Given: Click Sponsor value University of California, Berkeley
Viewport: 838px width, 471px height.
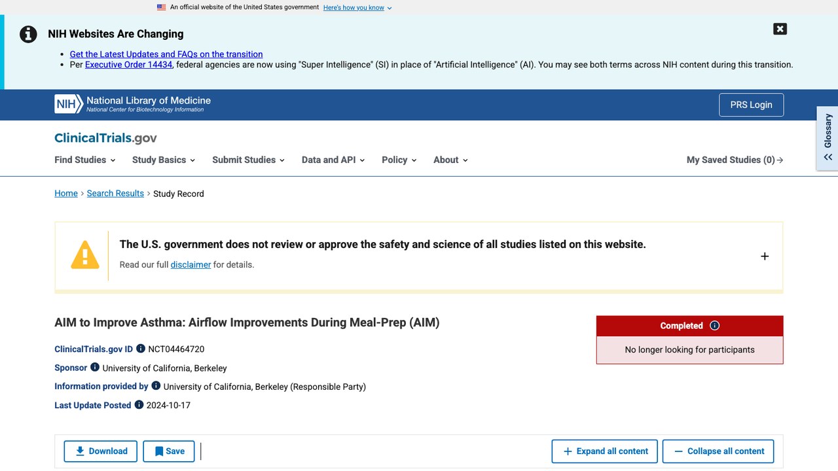Looking at the screenshot, I should [165, 368].
